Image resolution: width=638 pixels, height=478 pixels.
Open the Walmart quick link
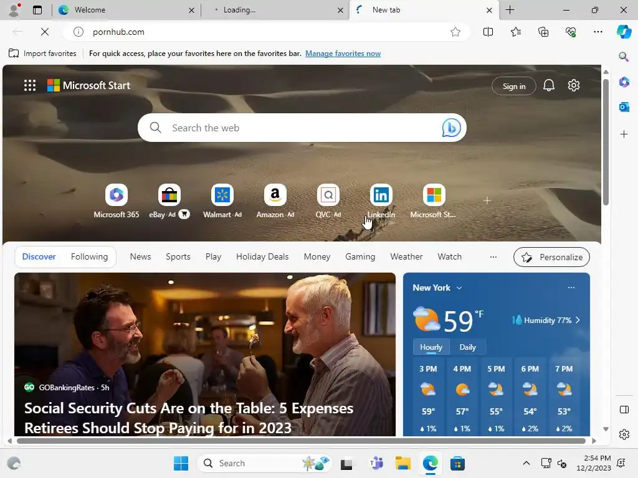click(x=222, y=201)
